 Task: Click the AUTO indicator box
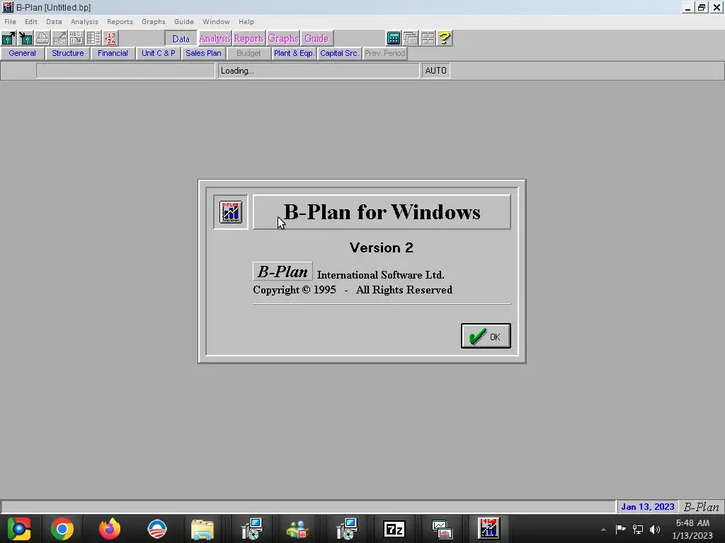pos(435,71)
